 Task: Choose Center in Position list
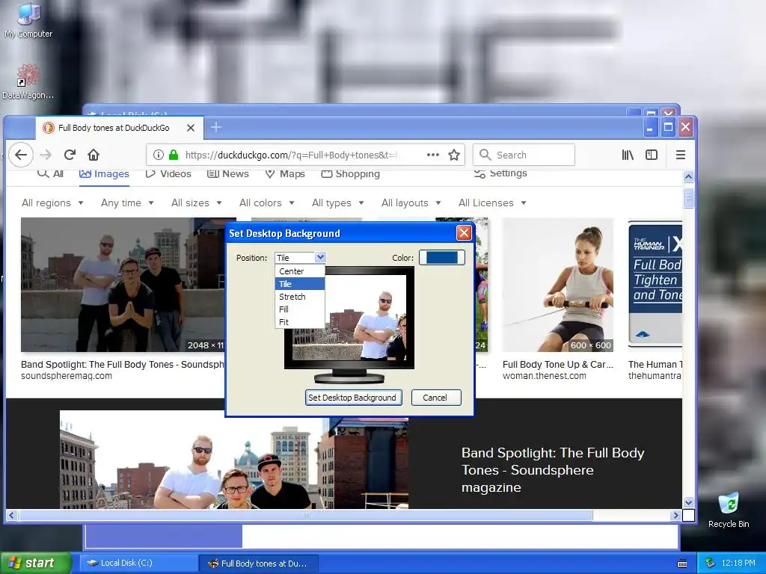point(300,271)
